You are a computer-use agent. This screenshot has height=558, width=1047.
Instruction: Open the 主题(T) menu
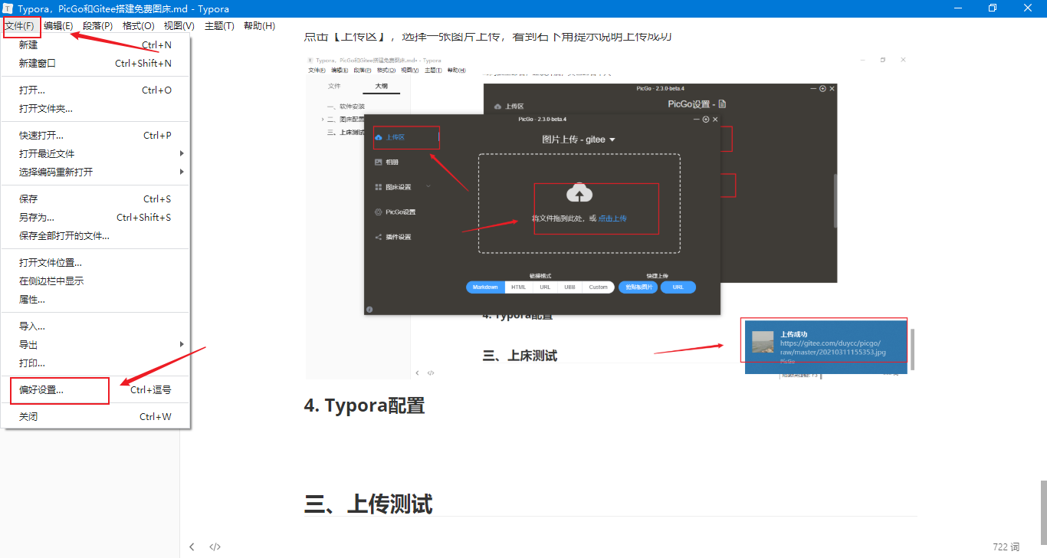pos(219,26)
